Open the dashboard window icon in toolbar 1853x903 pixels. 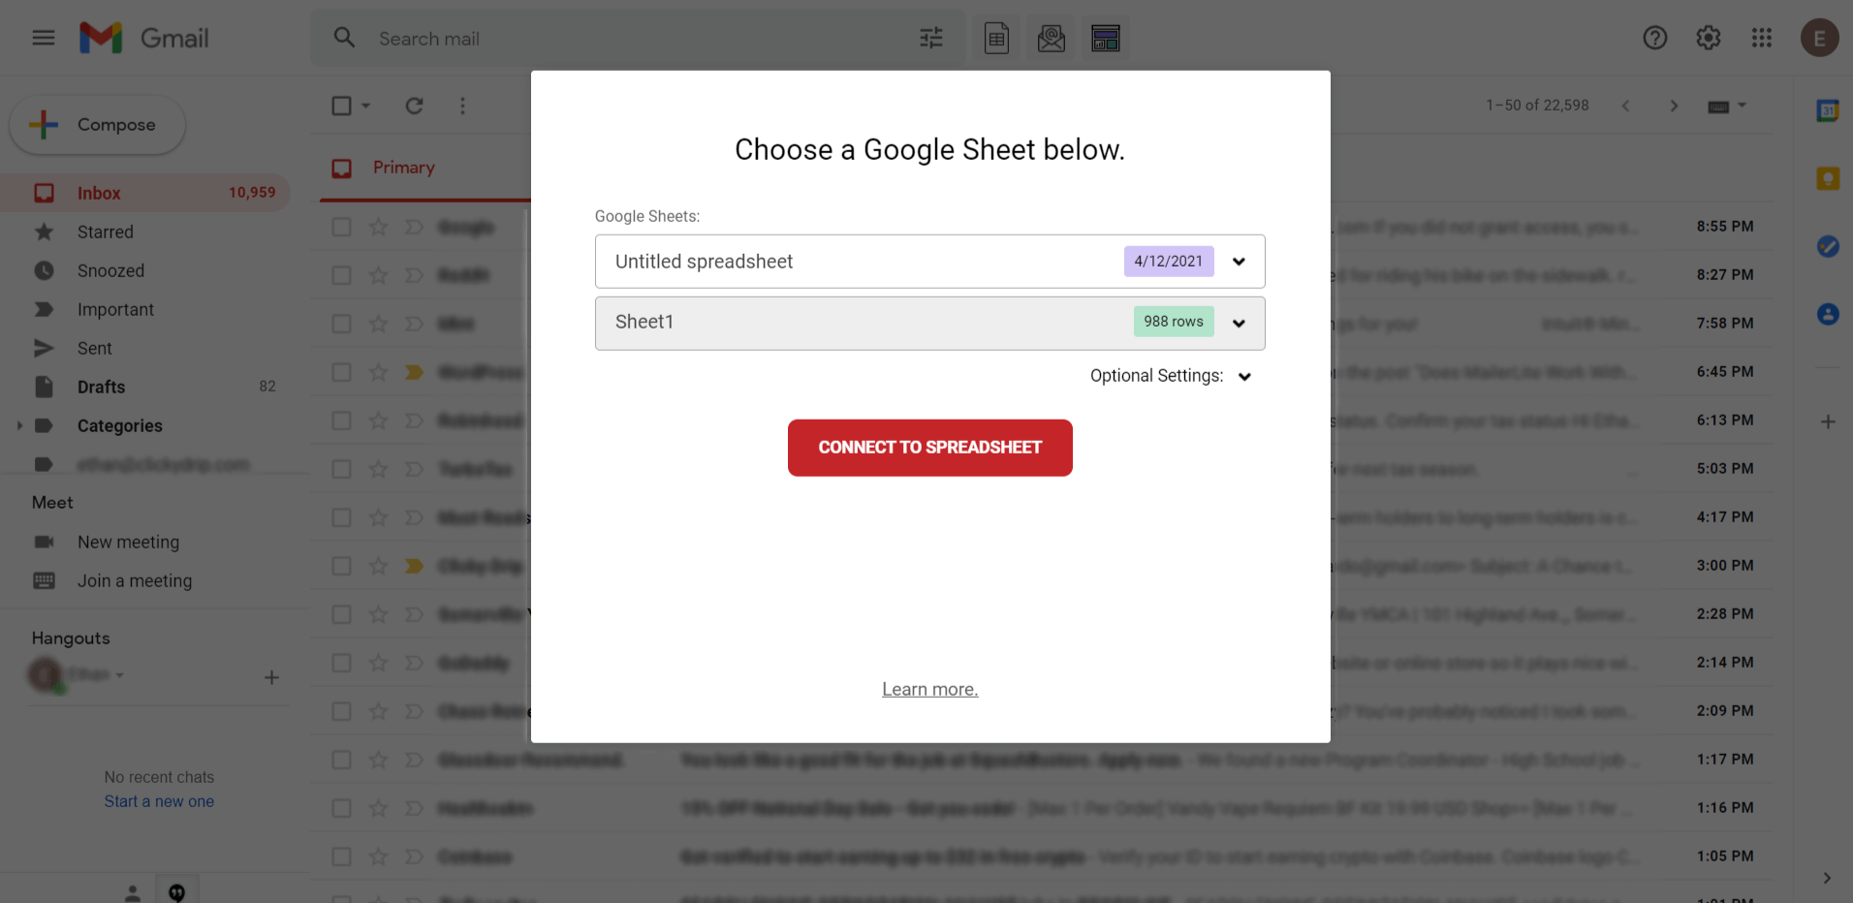1105,39
